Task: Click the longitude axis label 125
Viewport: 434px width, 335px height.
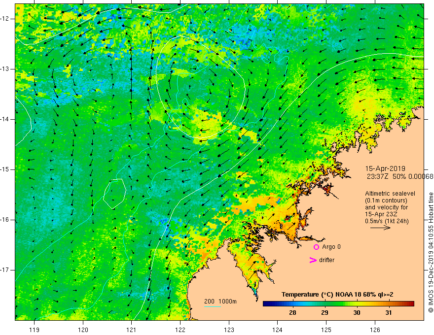Action: pos(326,330)
